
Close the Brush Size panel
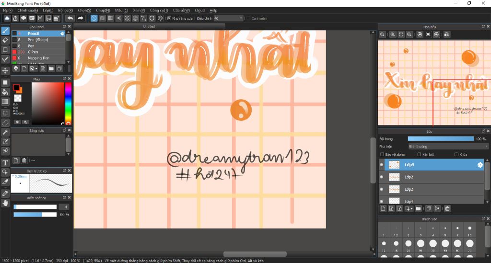[x=488, y=218]
